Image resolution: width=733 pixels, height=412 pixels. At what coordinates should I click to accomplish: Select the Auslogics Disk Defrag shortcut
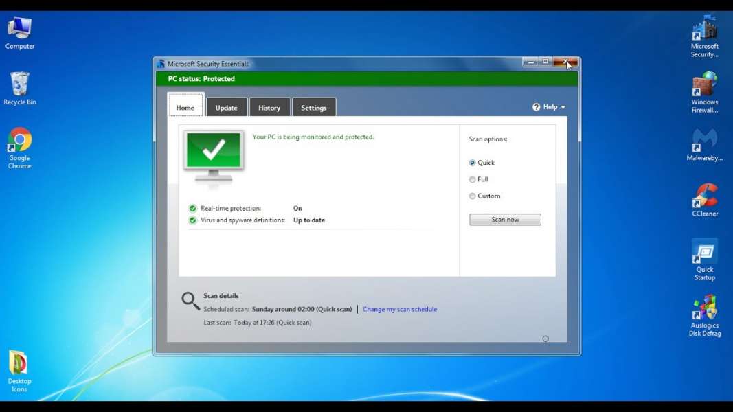pyautogui.click(x=704, y=315)
